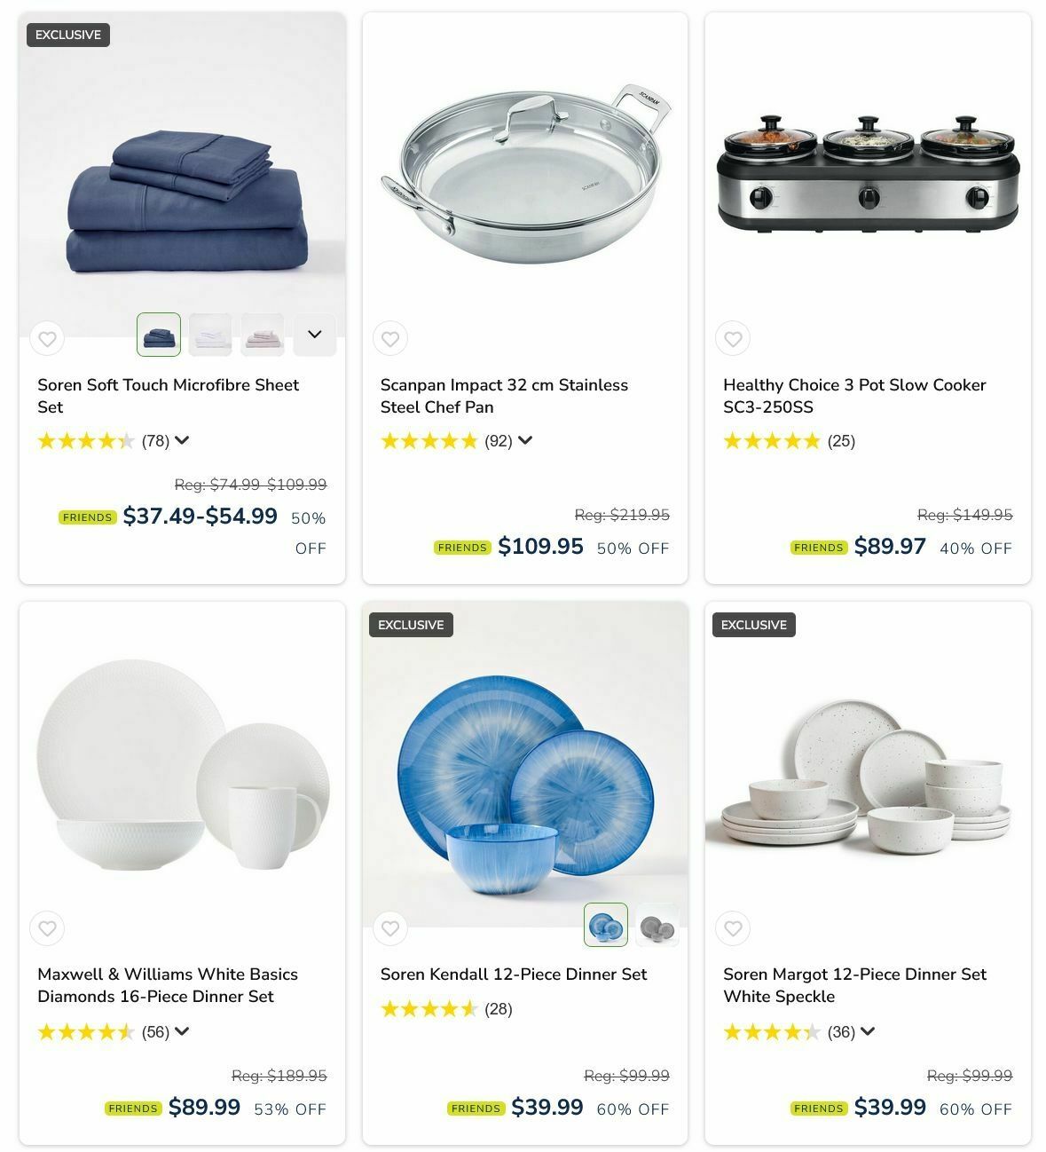This screenshot has height=1152, width=1046.
Task: Expand rating breakdown for sheet set (78)
Action: click(182, 440)
